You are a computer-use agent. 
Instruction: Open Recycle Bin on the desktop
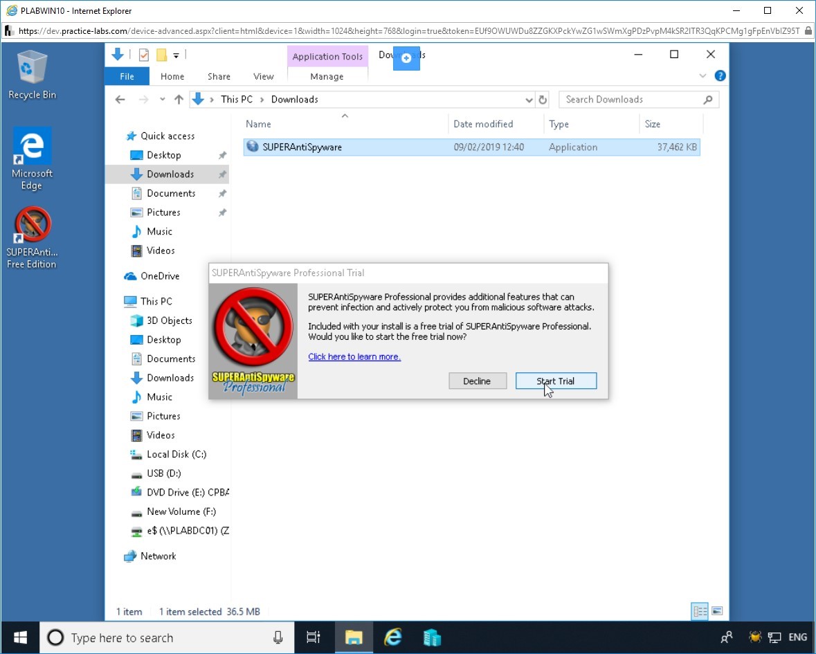[32, 75]
